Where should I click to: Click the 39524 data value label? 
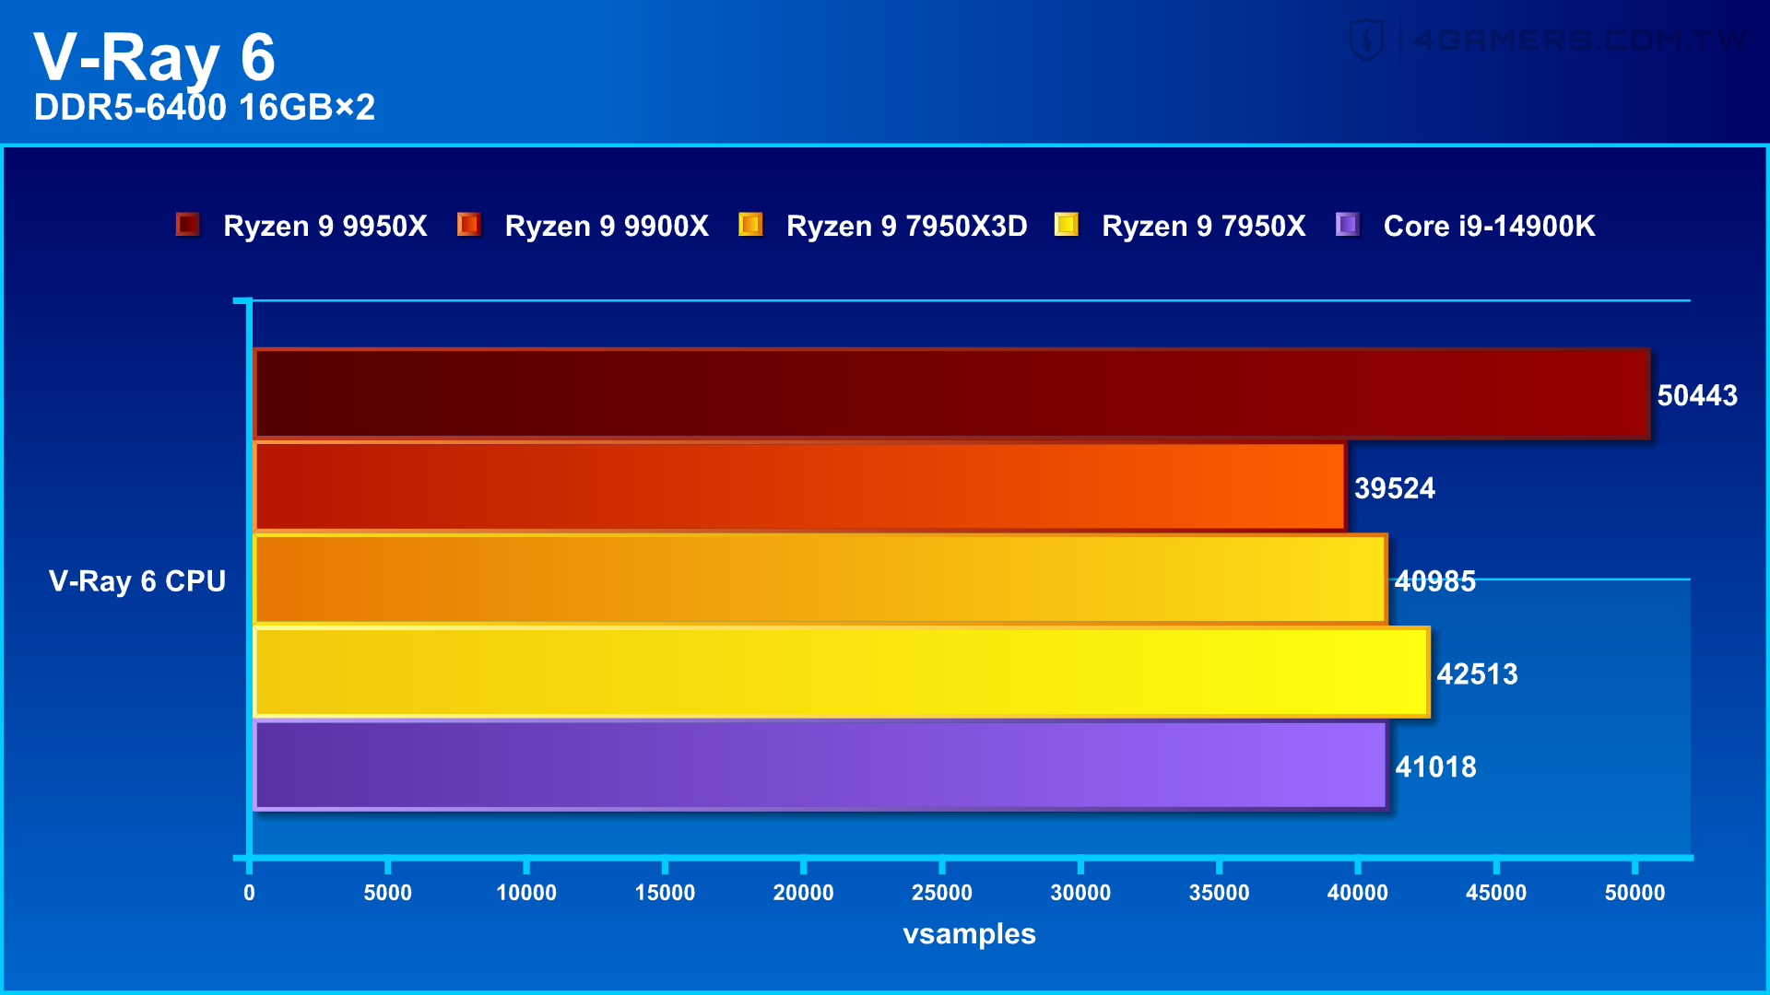tap(1395, 488)
